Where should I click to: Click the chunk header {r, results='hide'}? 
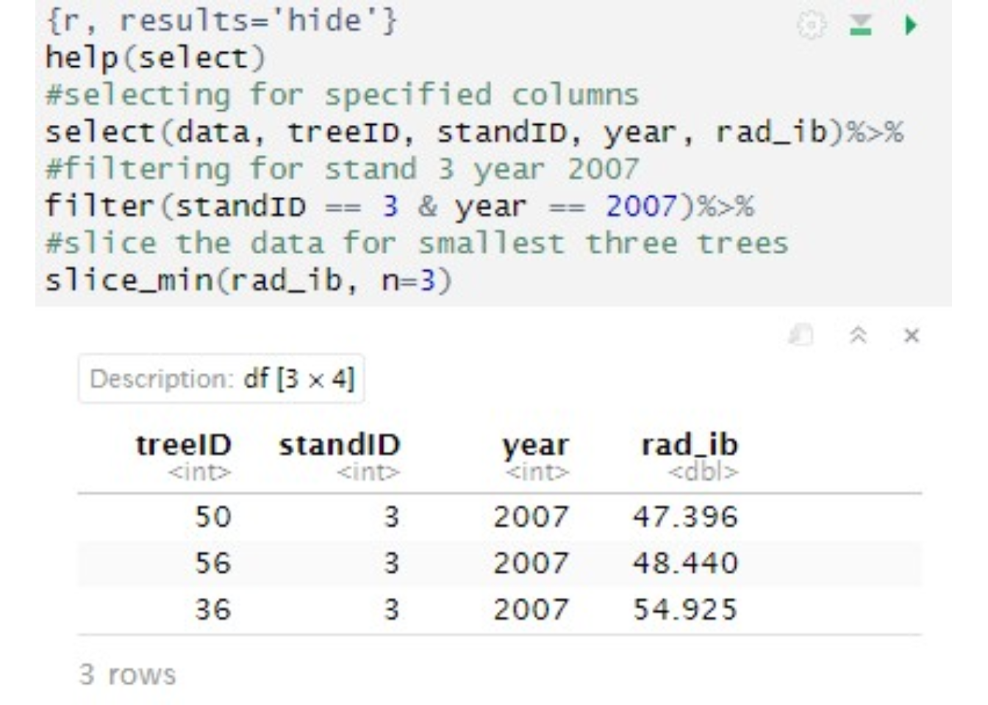click(221, 21)
